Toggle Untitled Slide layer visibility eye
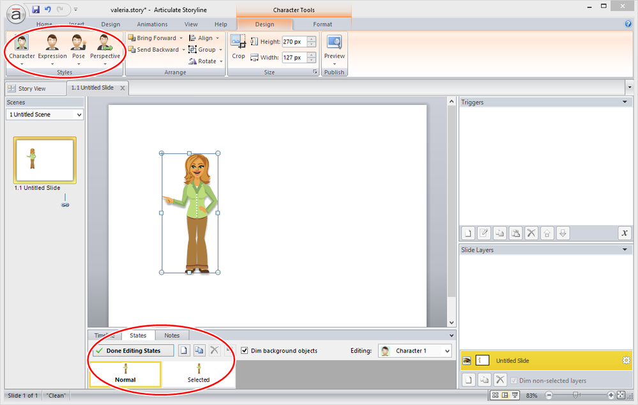The height and width of the screenshot is (405, 638). pos(467,361)
